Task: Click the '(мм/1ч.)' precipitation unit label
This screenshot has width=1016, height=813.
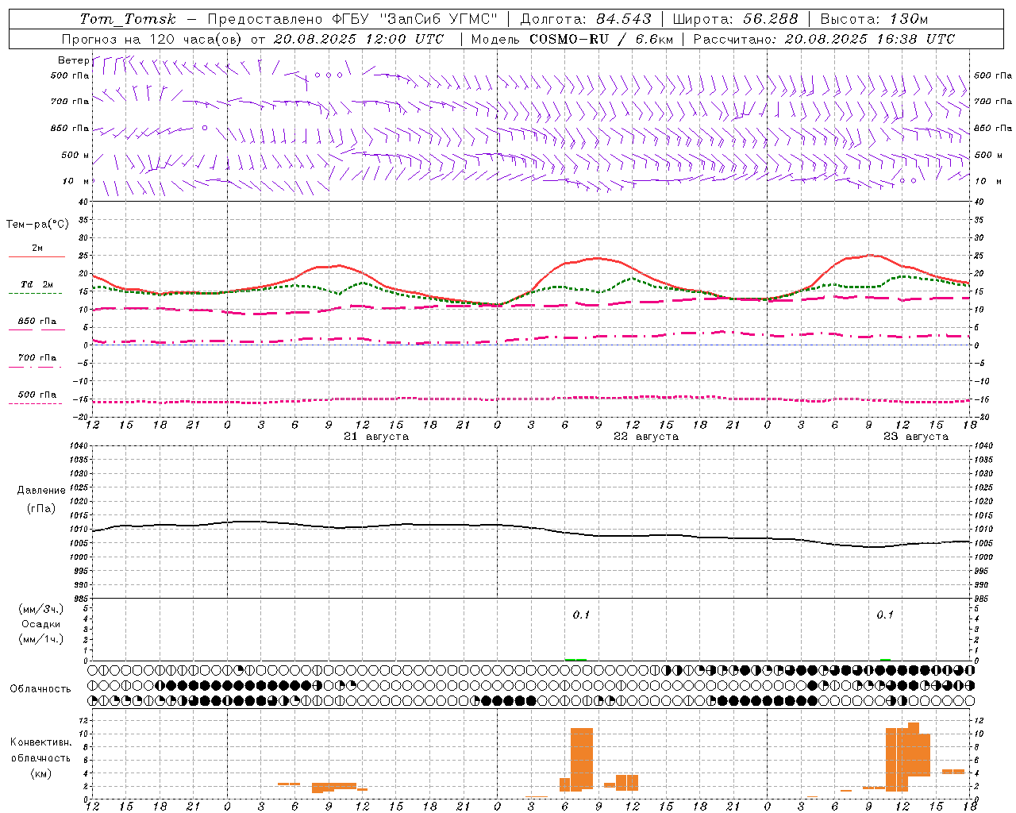Action: [x=41, y=639]
